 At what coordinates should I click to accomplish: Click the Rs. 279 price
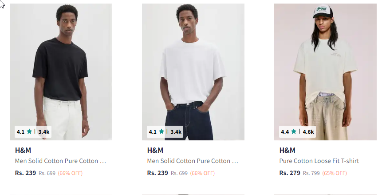[x=290, y=173]
